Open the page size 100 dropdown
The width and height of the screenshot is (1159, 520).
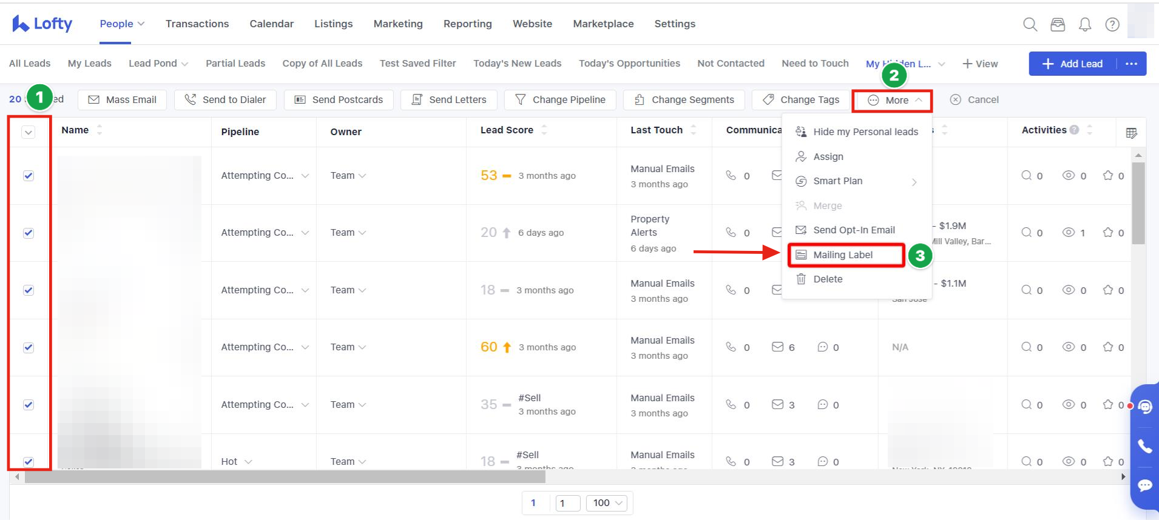pyautogui.click(x=609, y=503)
